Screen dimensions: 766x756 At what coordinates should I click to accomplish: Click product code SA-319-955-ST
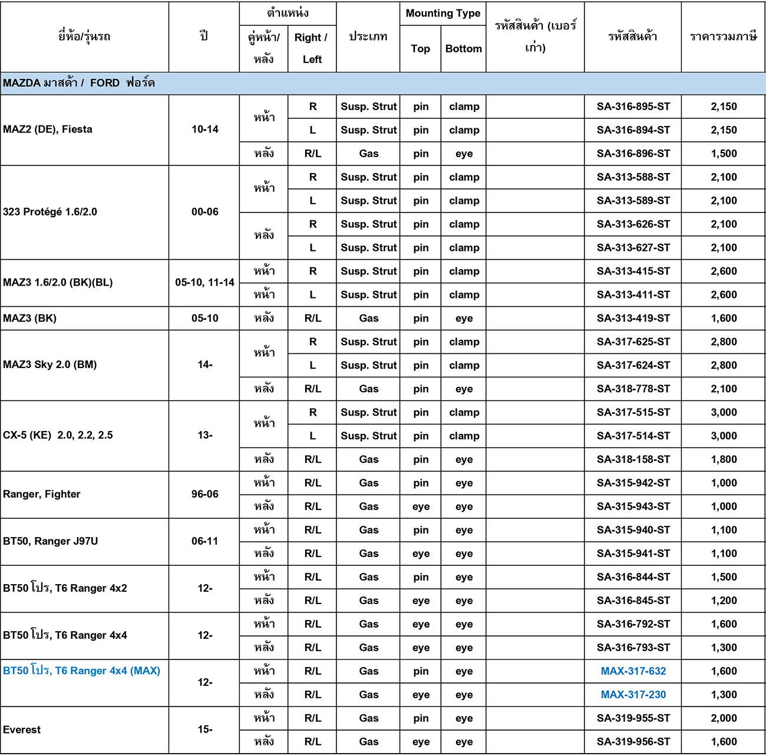tap(633, 719)
